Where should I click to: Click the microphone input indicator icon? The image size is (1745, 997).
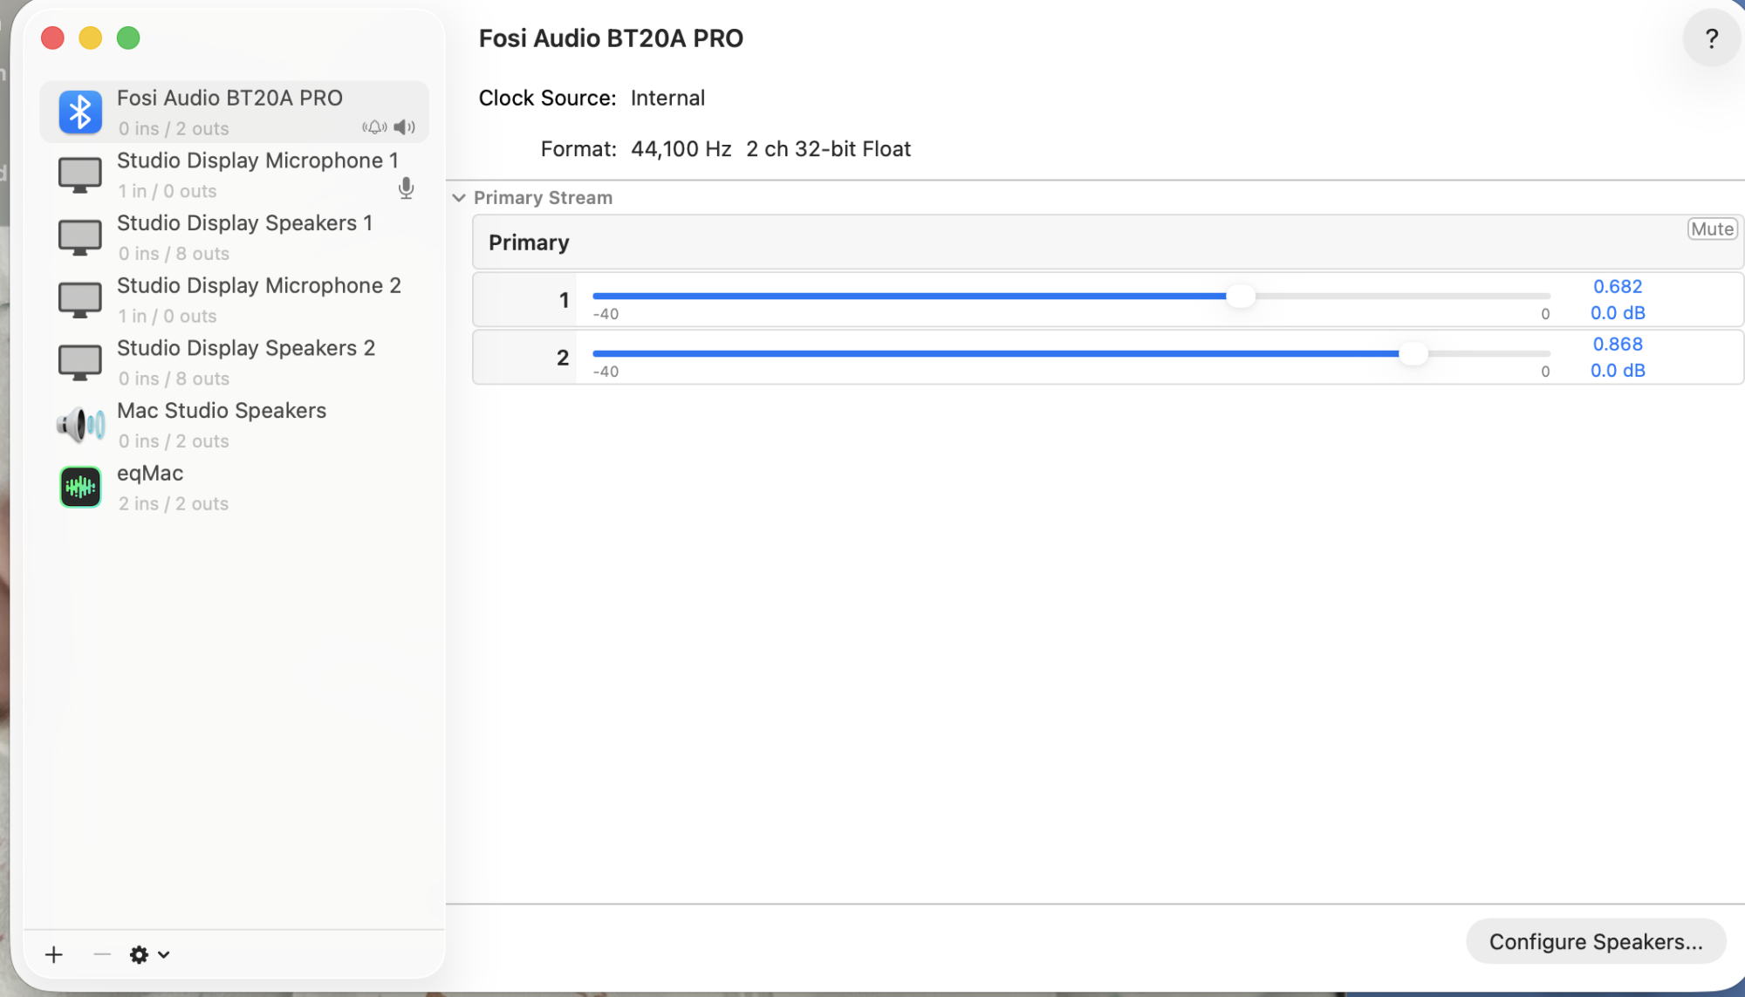[x=406, y=188]
